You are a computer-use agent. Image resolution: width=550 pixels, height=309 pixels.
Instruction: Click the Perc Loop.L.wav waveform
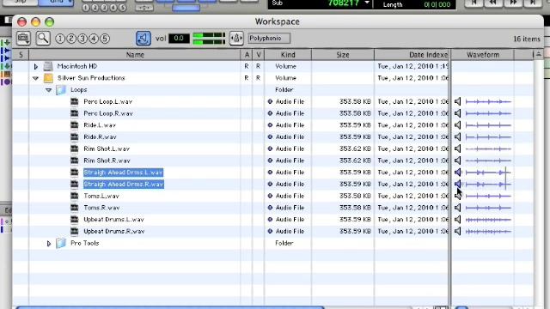point(488,101)
